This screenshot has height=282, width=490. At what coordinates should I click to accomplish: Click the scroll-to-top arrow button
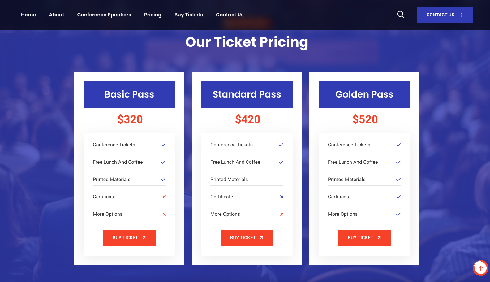point(480,268)
